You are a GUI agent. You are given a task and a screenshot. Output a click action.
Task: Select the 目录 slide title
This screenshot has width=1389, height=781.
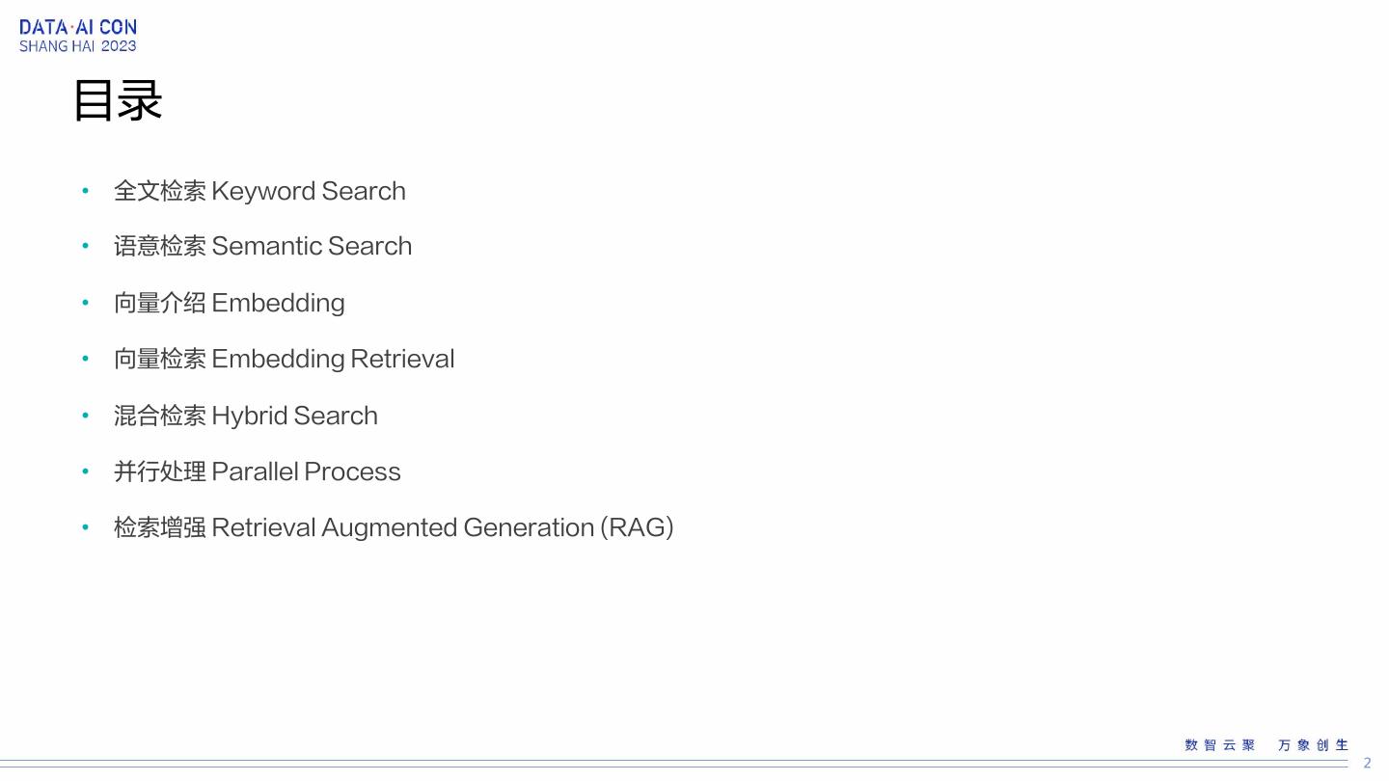tap(118, 100)
